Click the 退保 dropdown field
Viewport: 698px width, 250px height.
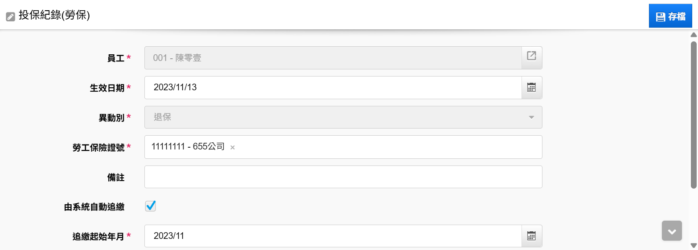click(x=343, y=117)
